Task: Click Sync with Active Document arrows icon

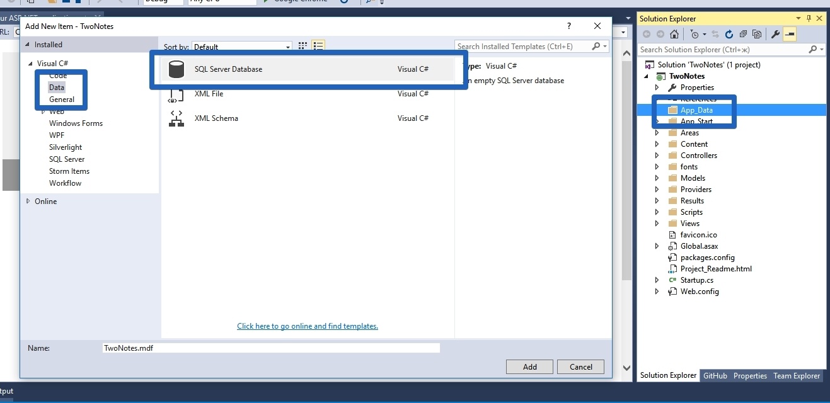Action: click(715, 34)
